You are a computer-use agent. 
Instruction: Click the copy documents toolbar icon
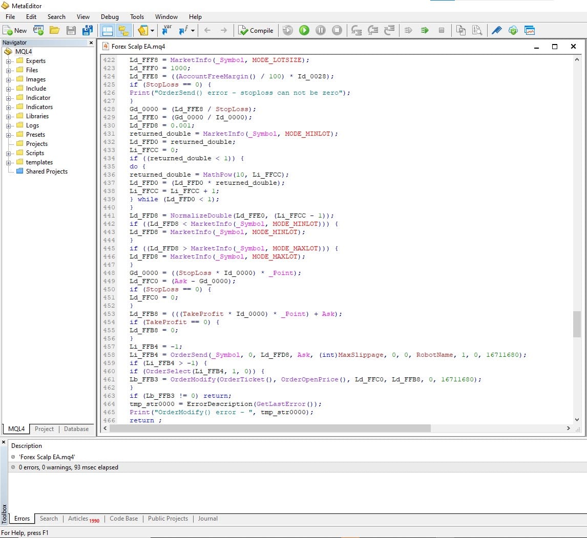pos(461,30)
